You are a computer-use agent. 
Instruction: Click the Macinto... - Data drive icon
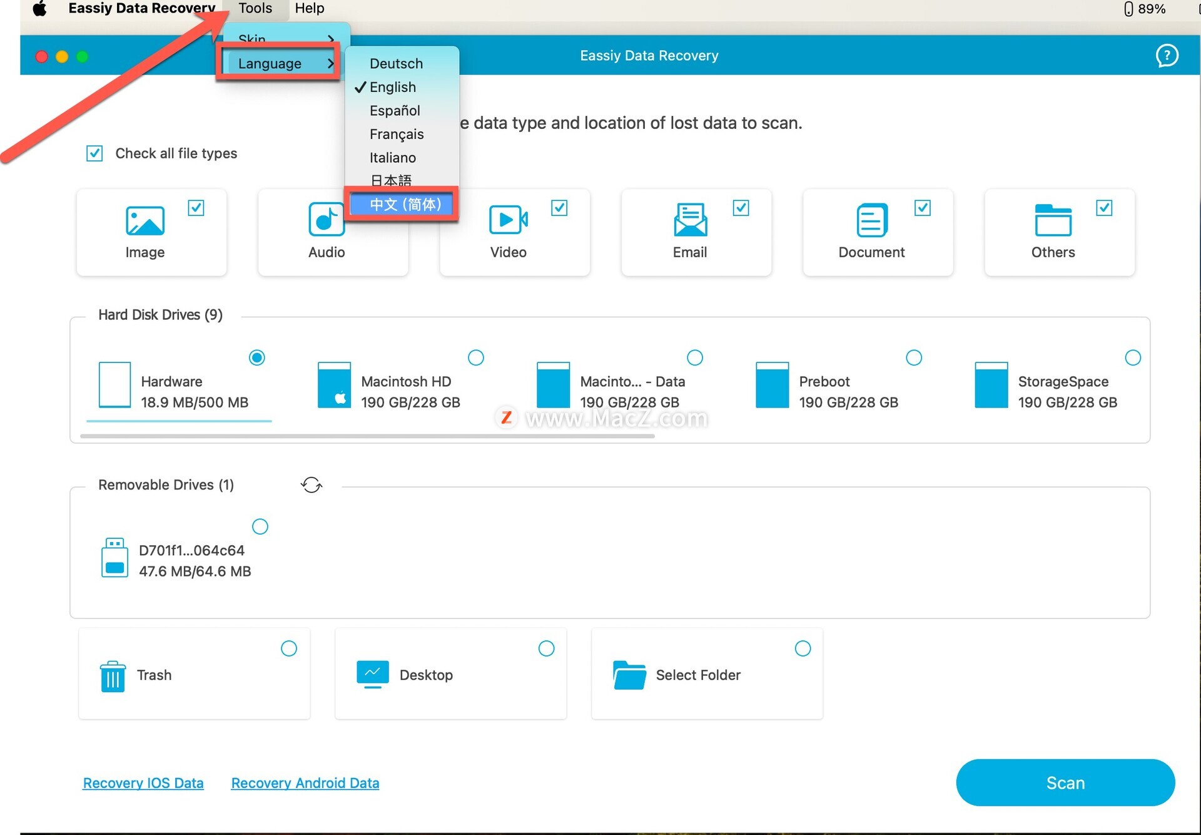point(553,384)
